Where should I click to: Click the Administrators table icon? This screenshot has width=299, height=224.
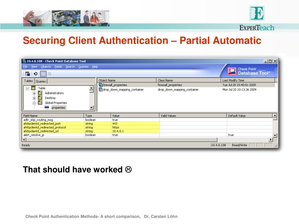[40, 93]
